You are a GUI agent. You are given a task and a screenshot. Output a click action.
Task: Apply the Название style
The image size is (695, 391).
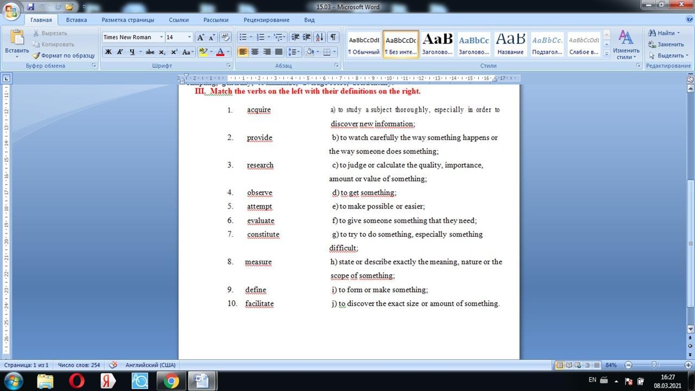click(510, 44)
